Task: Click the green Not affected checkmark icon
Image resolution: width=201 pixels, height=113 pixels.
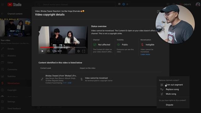Action: point(95,45)
